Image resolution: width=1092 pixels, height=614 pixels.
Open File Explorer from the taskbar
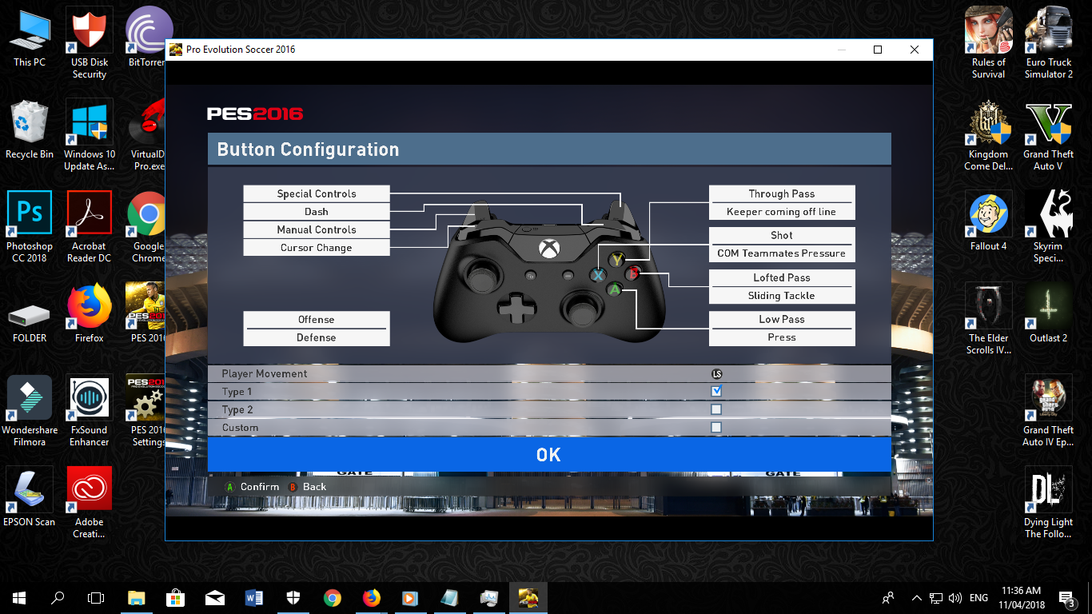click(x=137, y=597)
